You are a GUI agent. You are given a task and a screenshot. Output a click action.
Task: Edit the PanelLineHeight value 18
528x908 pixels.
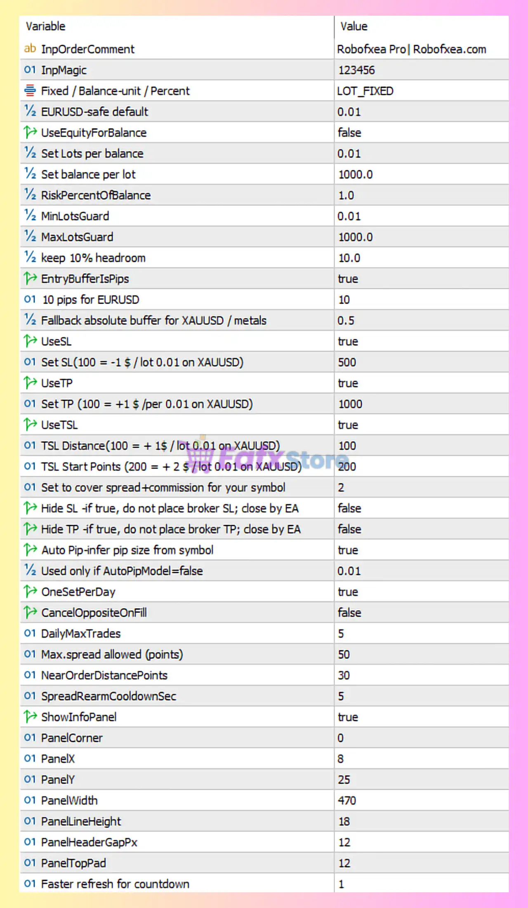(x=344, y=821)
